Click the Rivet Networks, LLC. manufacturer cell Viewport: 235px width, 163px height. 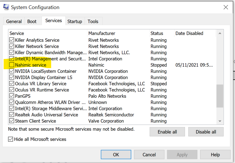click(109, 53)
